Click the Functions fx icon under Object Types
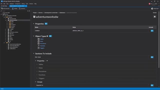The height and width of the screenshot is (90, 160). coord(38,46)
